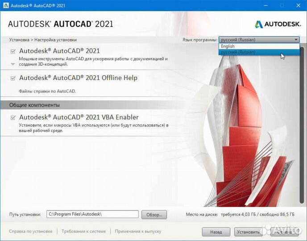The width and height of the screenshot is (307, 241).
Task: Click the Путь установки path field
Action: 92,214
